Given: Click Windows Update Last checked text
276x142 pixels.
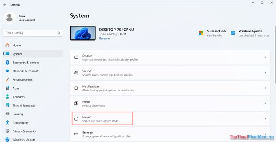Looking at the screenshot, I should [254, 35].
